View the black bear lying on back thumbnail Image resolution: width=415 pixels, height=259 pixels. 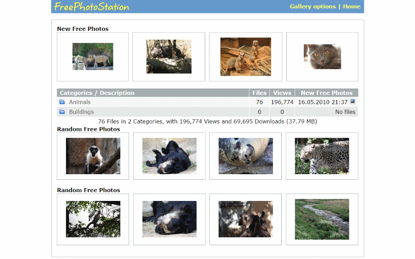click(x=169, y=156)
